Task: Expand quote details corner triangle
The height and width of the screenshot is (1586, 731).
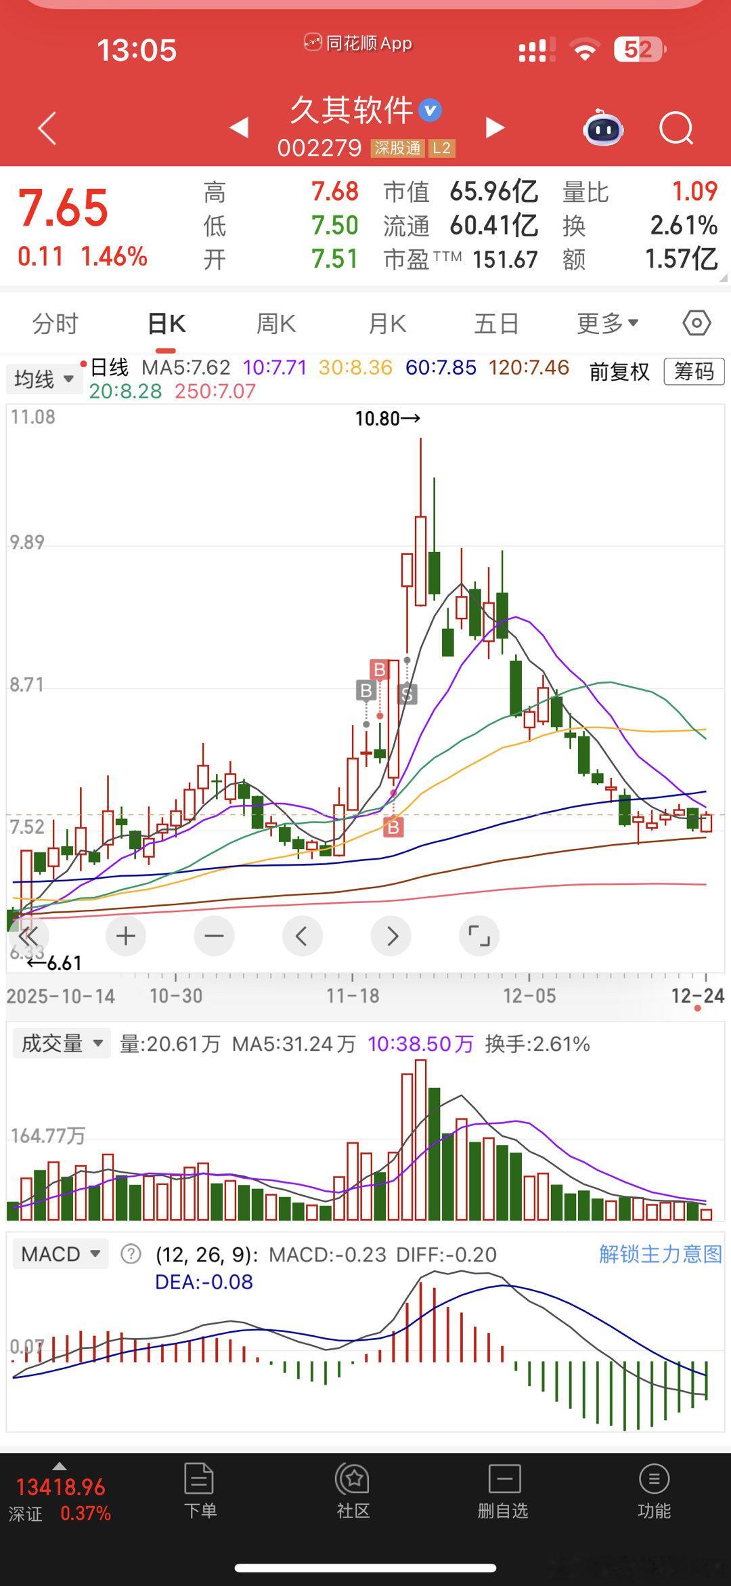Action: coord(724,278)
